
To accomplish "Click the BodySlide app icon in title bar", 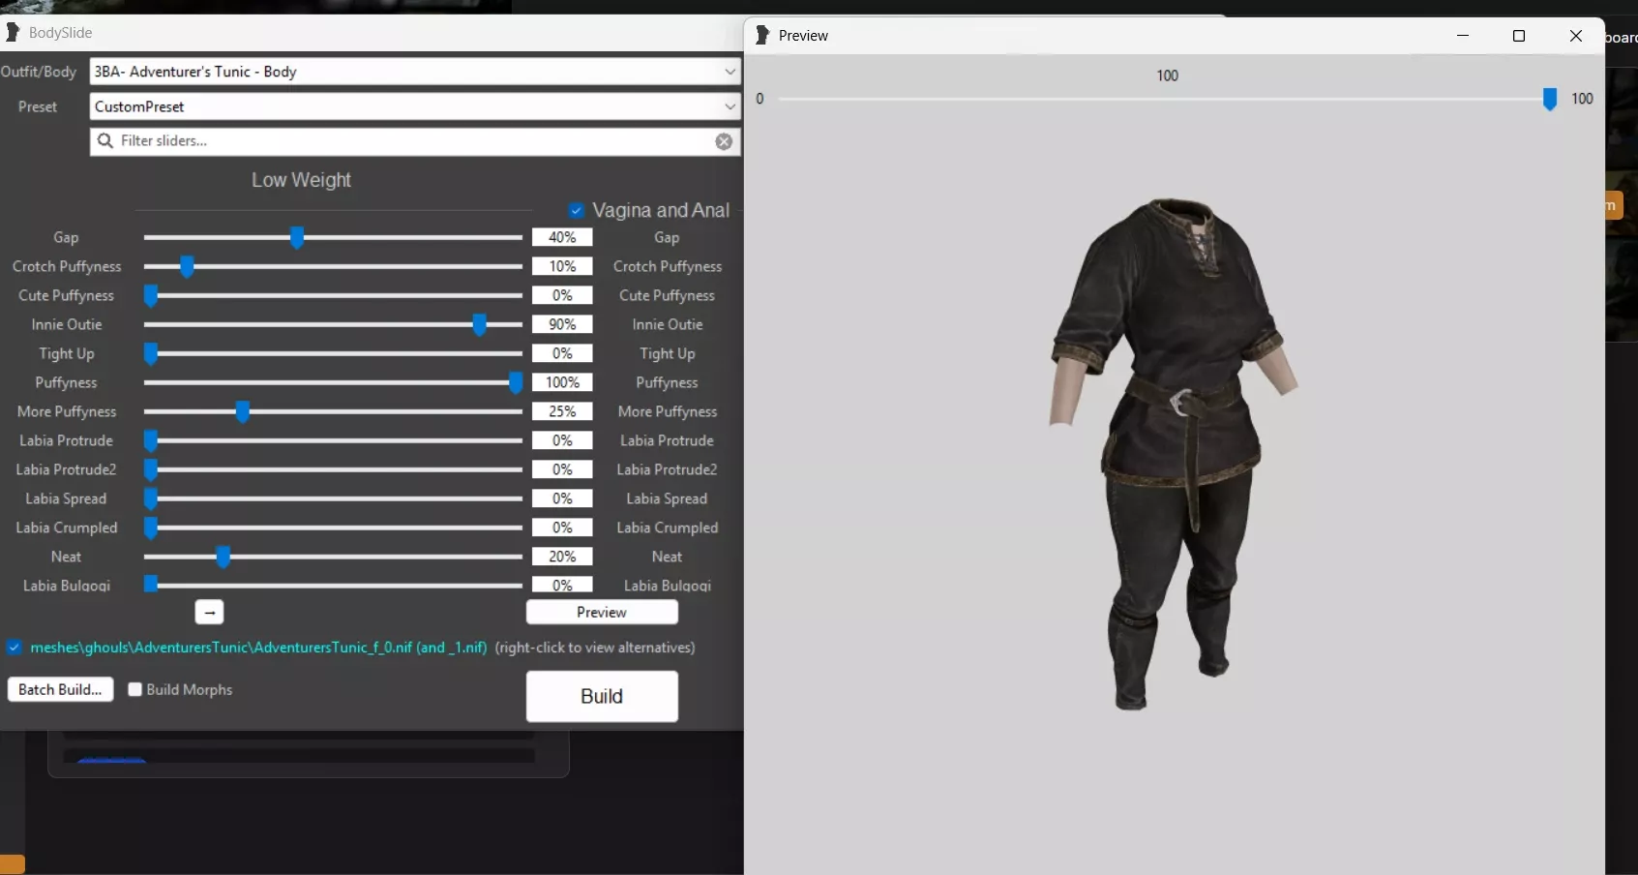I will 13,32.
